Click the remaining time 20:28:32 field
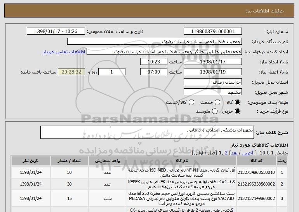The width and height of the screenshot is (299, 212). coord(71,72)
